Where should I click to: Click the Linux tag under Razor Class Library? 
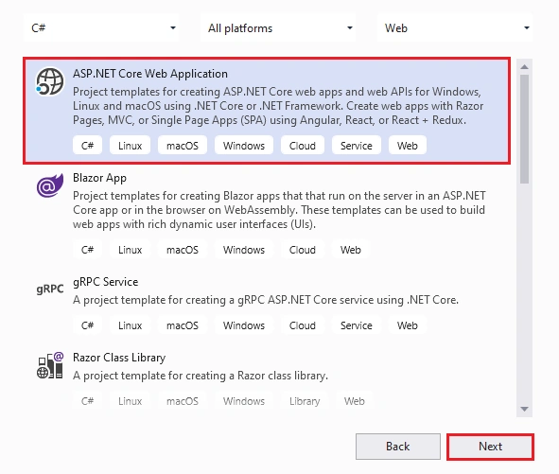pyautogui.click(x=131, y=401)
